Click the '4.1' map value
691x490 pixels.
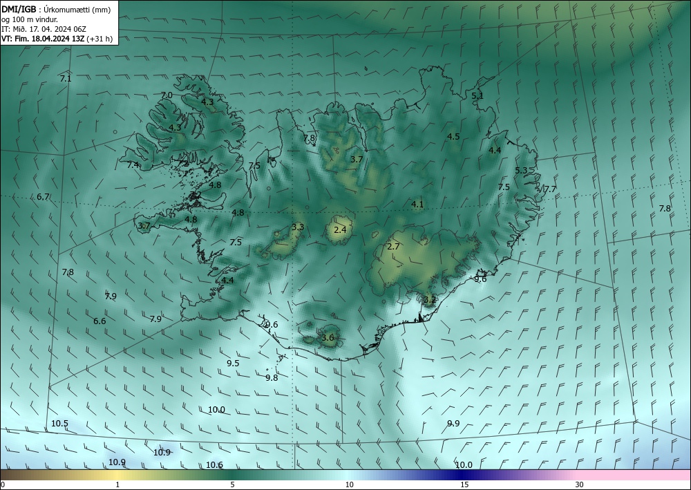[417, 205]
